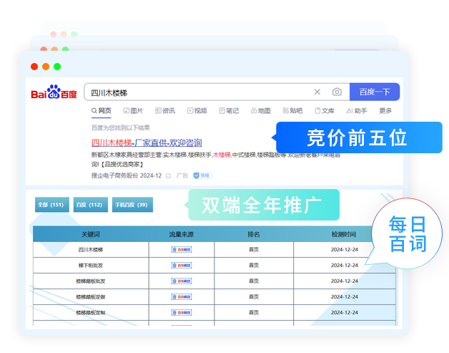Click the 梯下柜批发 keyword cell
Viewport: 449px width, 353px height.
[91, 266]
